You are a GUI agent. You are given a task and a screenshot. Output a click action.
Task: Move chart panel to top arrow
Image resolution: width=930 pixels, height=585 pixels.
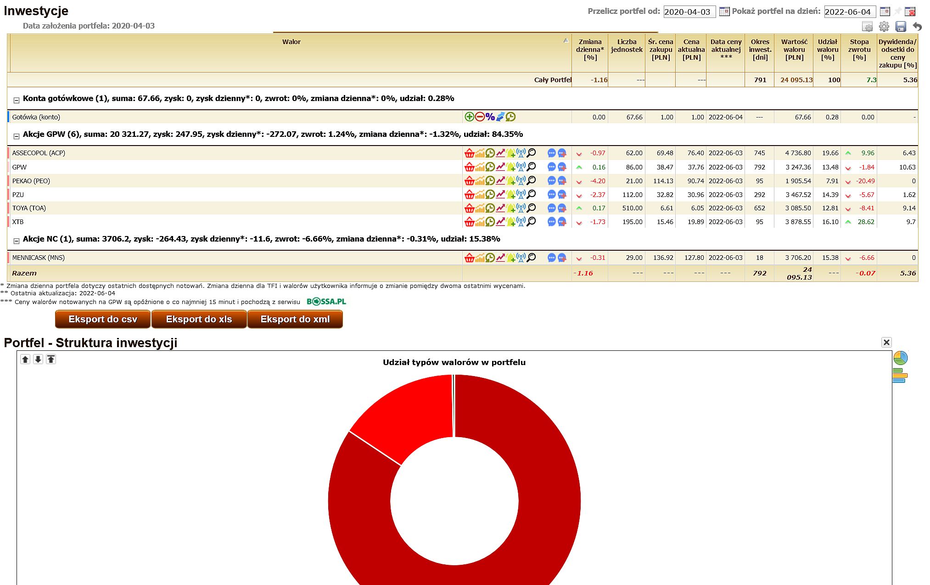[x=51, y=359]
